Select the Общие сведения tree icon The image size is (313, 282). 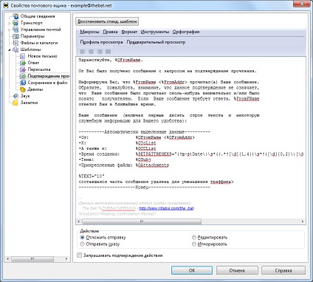16,16
